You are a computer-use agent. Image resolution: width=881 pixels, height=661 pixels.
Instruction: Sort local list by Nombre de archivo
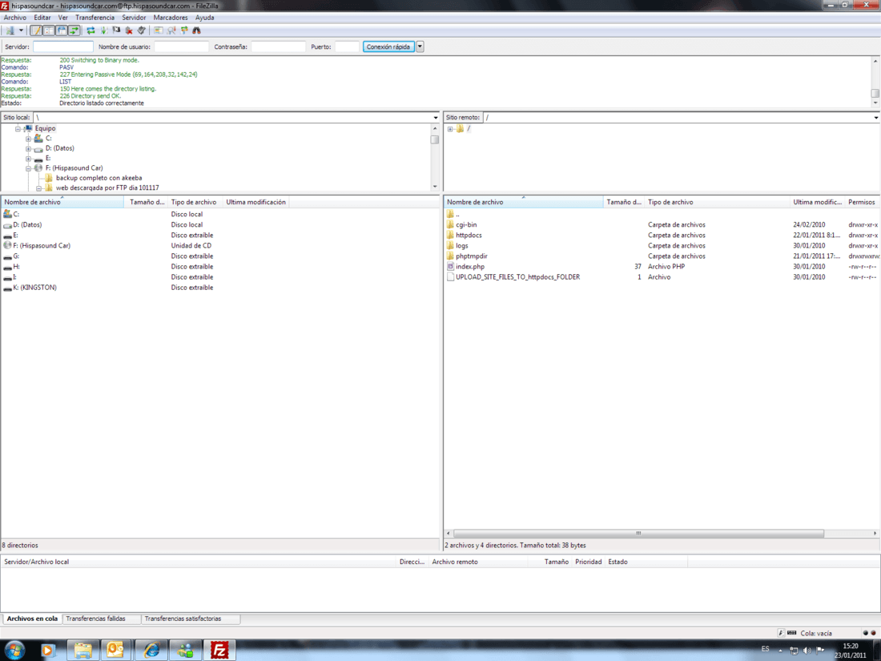(x=62, y=202)
